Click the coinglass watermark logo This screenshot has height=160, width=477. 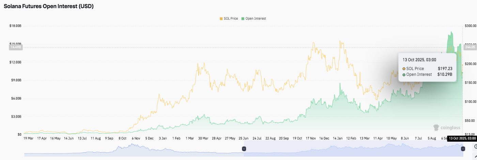coord(447,128)
